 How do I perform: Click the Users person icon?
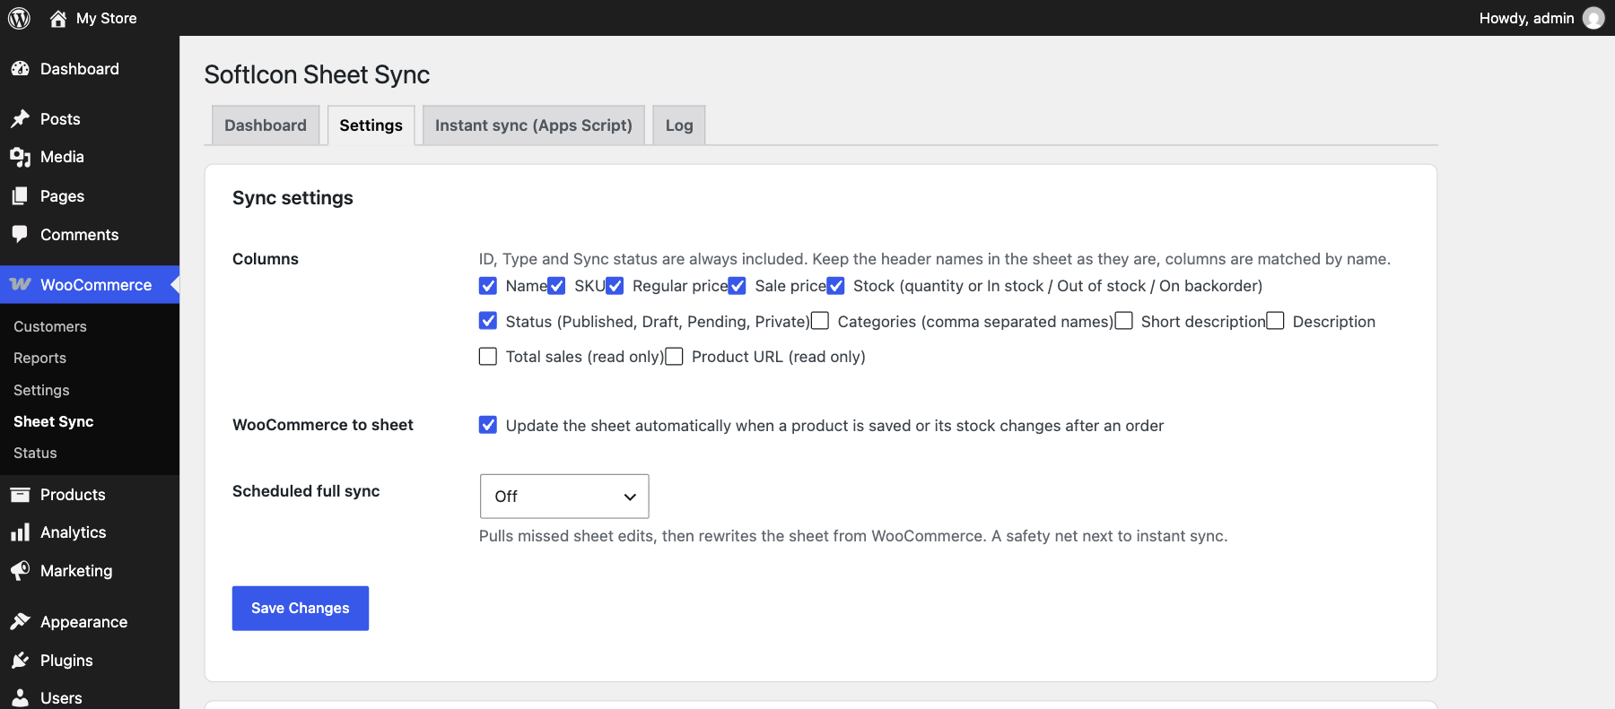[20, 698]
